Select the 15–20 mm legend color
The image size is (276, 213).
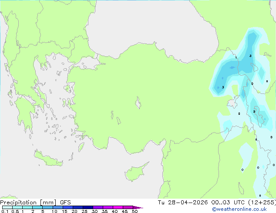click(67, 207)
